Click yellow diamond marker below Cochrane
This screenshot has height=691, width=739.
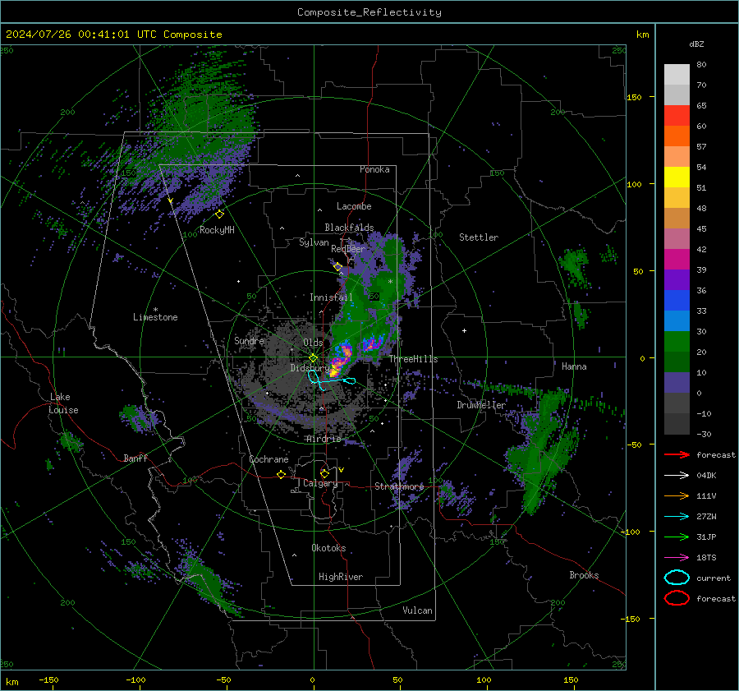(282, 475)
